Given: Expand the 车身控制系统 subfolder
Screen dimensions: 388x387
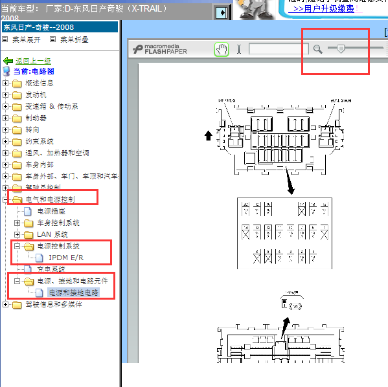Looking at the screenshot, I should (17, 223).
